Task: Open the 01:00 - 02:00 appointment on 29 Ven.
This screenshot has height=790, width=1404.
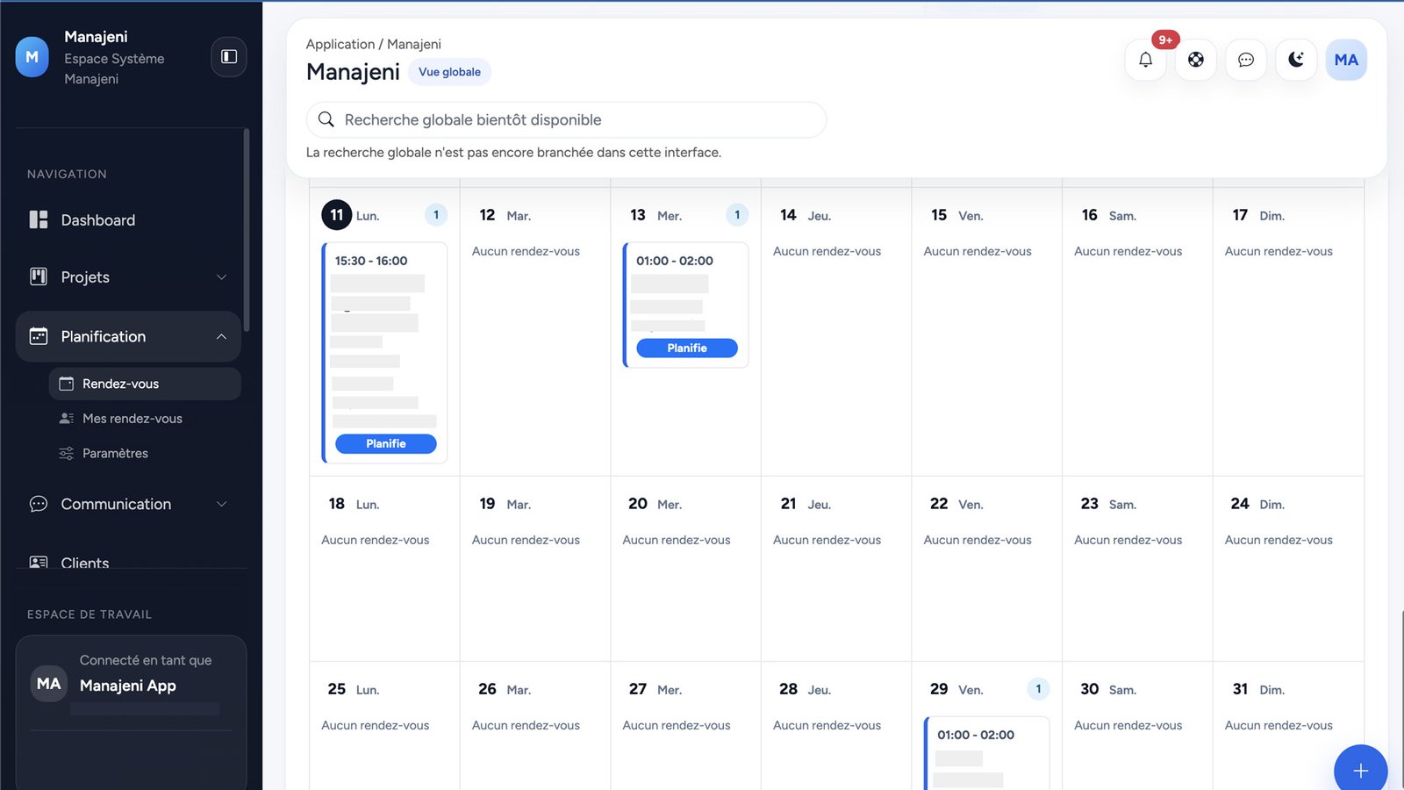Action: (x=987, y=753)
